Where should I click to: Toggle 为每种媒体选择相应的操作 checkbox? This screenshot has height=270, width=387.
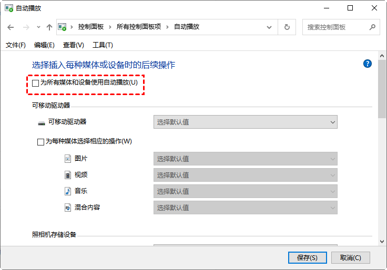tap(41, 142)
